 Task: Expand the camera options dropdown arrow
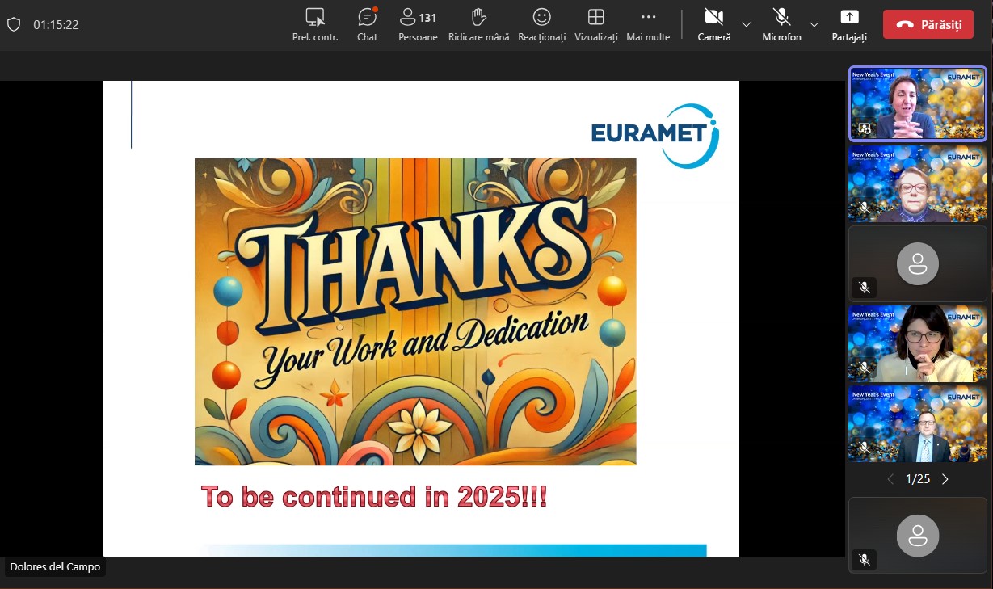746,24
